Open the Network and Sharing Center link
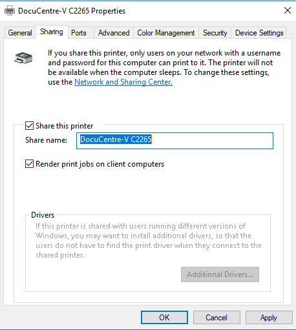This screenshot has width=296, height=330. click(x=123, y=82)
